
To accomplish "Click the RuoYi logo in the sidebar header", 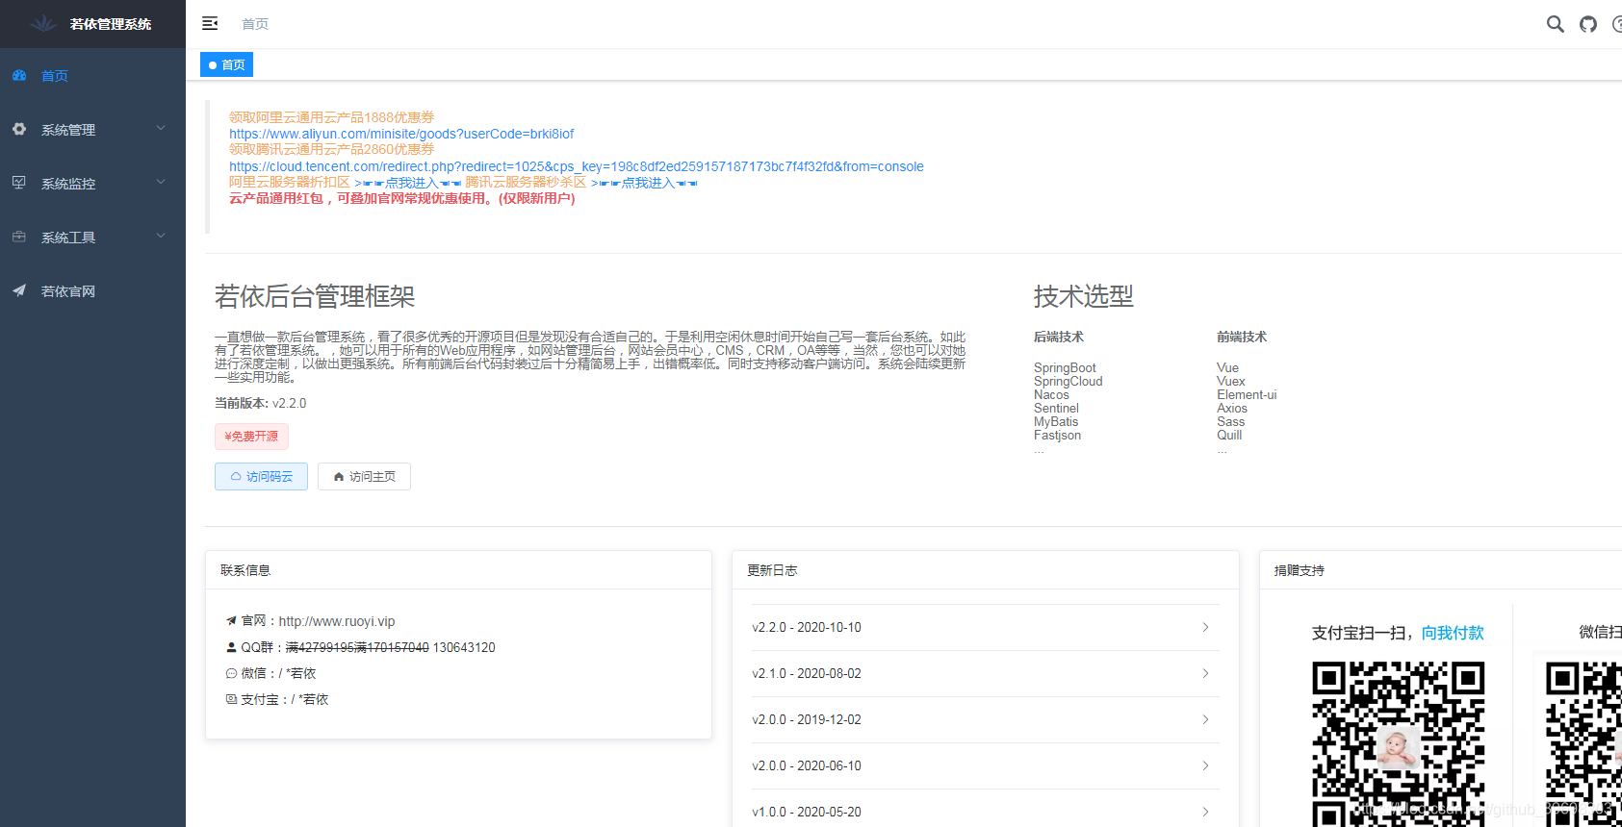I will 43,23.
